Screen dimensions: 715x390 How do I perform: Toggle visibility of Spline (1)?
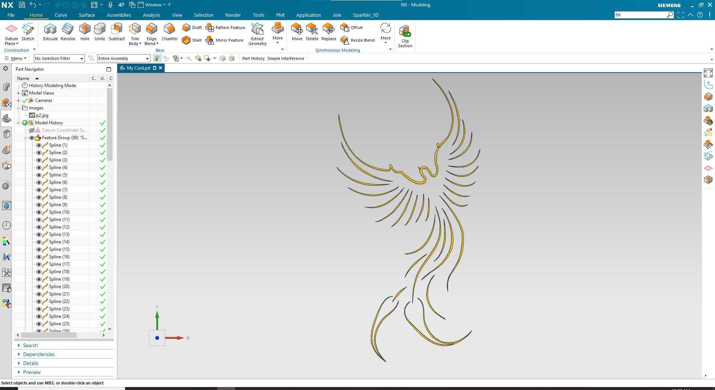point(39,145)
